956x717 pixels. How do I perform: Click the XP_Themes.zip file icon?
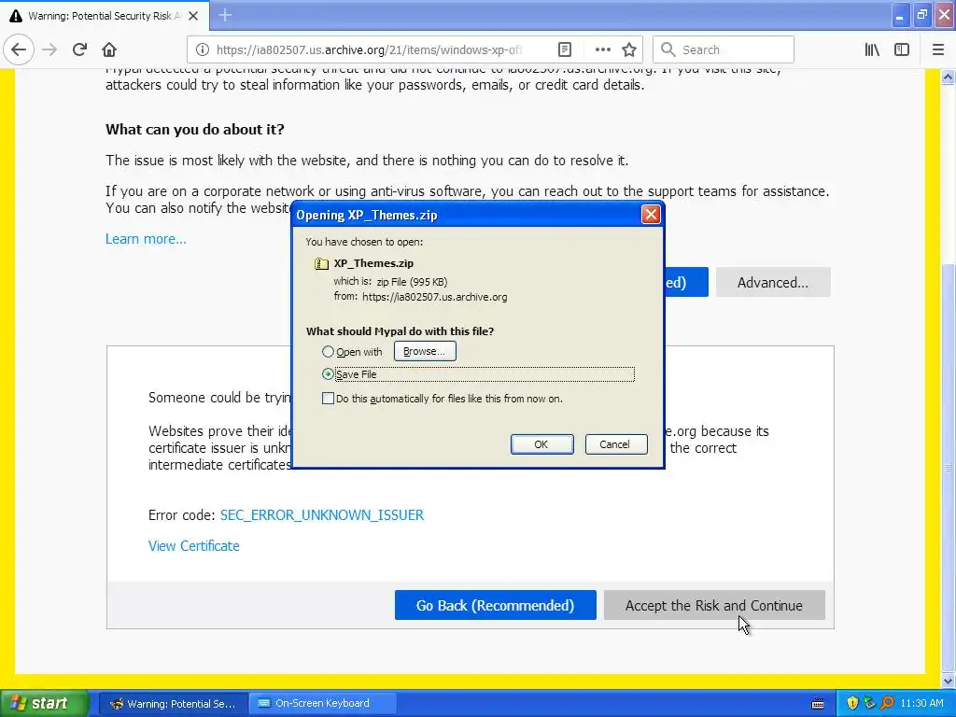click(321, 263)
